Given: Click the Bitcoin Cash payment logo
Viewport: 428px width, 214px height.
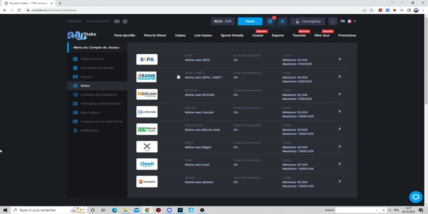Looking at the screenshot, I should pyautogui.click(x=147, y=129).
